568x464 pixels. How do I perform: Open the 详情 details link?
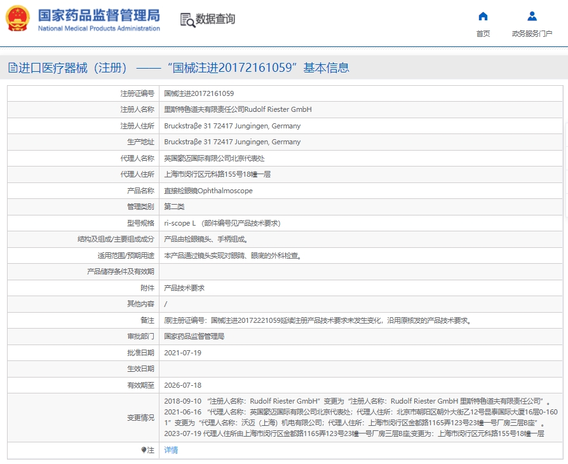click(171, 450)
